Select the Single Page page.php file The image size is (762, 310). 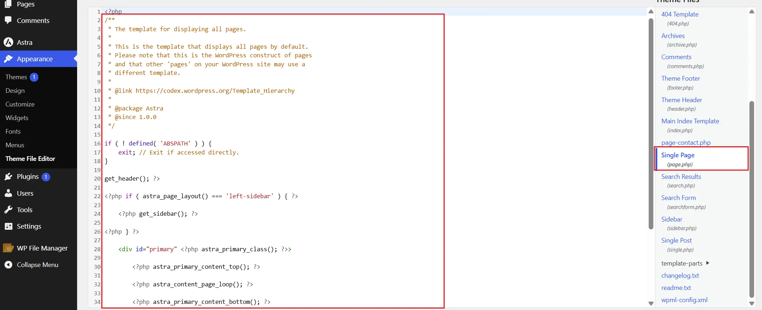point(678,155)
